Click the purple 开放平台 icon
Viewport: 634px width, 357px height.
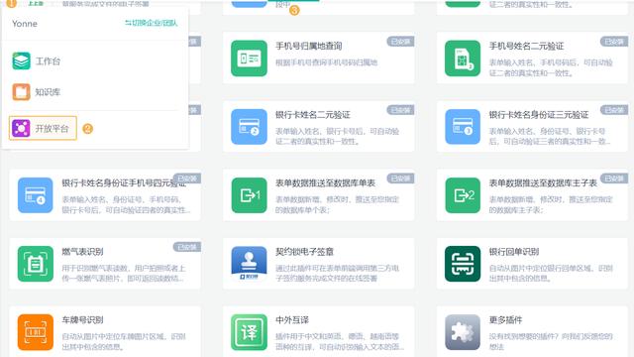21,128
